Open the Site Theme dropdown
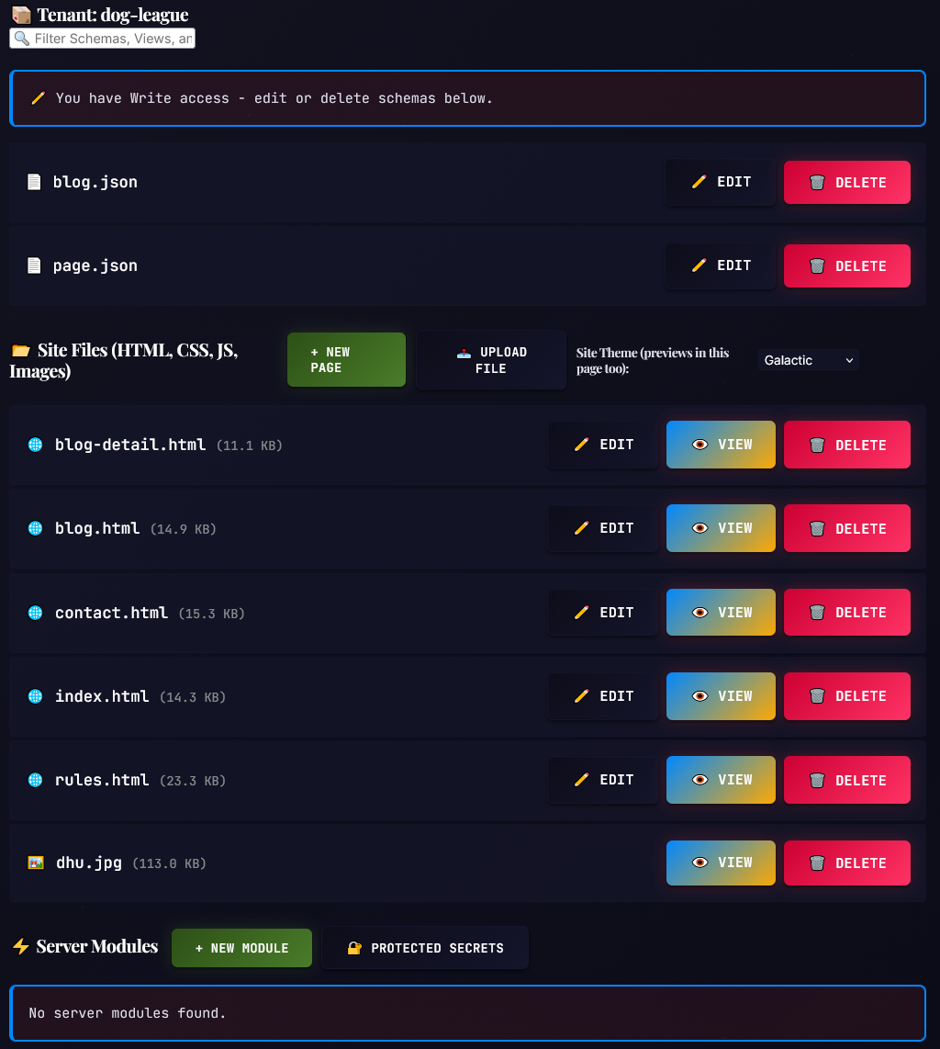 point(809,360)
